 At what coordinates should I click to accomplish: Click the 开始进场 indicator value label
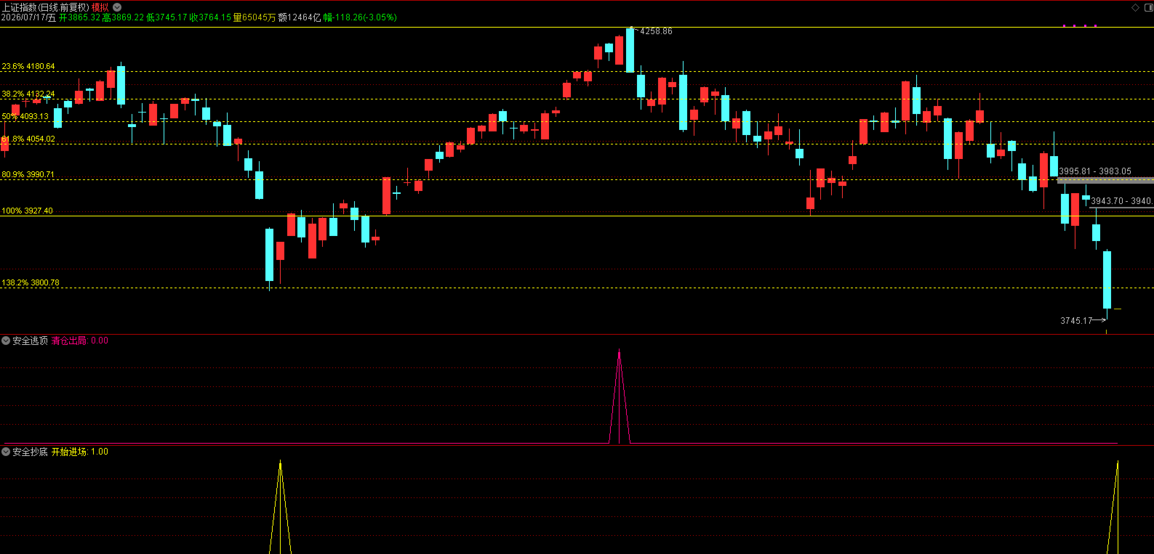tap(80, 452)
